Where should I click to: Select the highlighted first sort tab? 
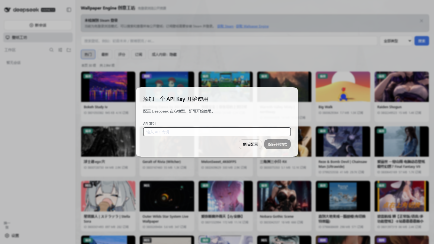pos(88,54)
